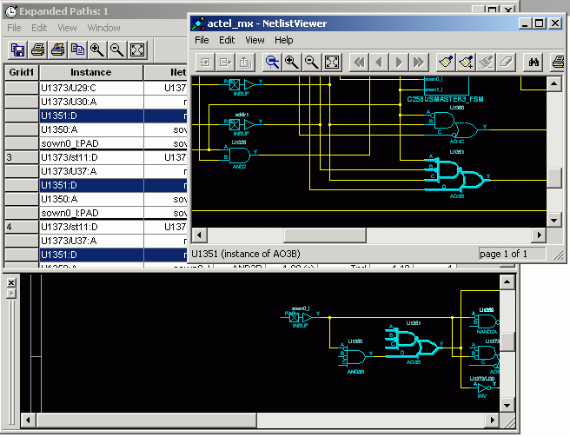570x437 pixels.
Task: Click the AO3B gate U1351 in NetlistViewer
Action: click(x=459, y=175)
